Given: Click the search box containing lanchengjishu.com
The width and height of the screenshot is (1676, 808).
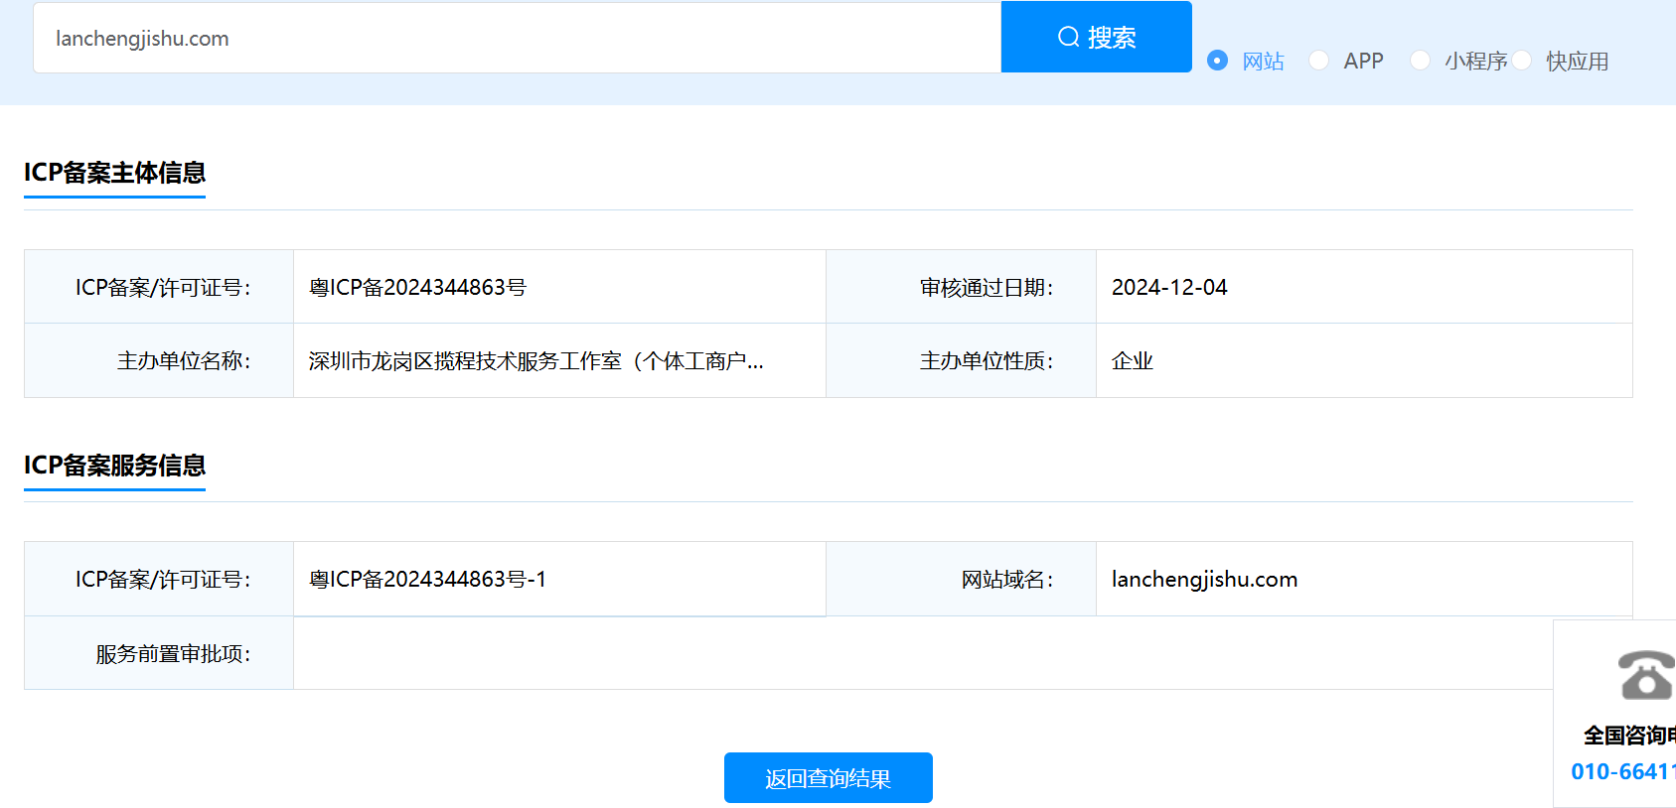Looking at the screenshot, I should (x=517, y=38).
